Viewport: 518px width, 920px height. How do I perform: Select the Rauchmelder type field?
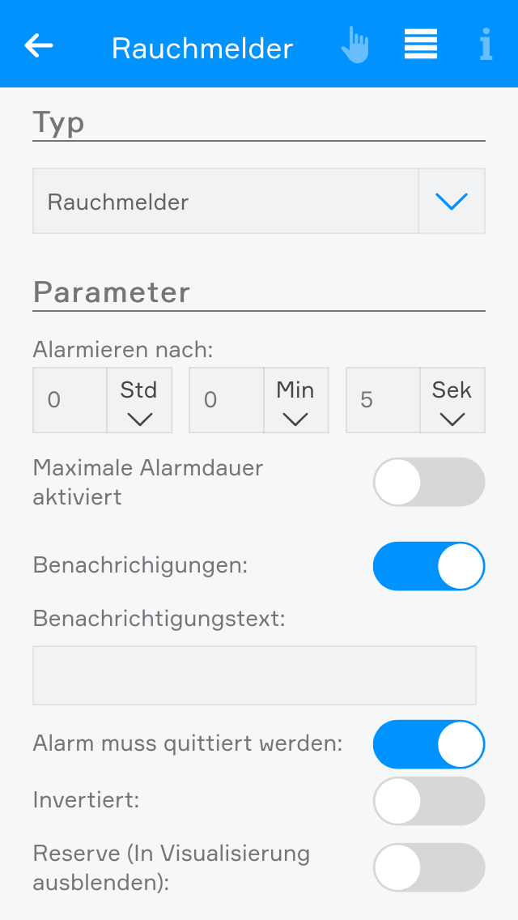225,202
